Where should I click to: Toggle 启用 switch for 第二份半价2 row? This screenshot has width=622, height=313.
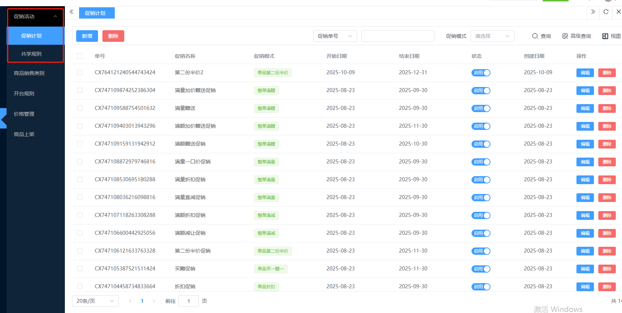[481, 73]
